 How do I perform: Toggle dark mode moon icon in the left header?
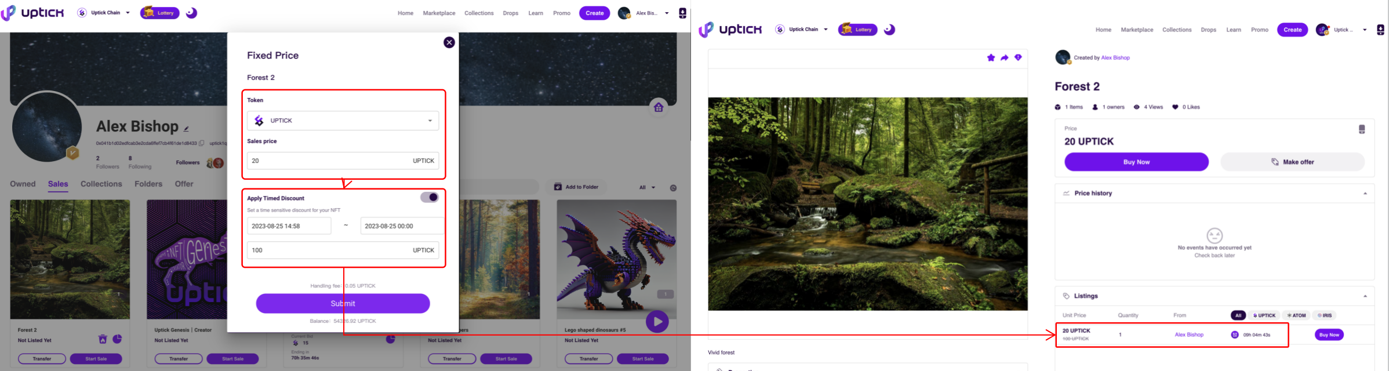point(191,13)
